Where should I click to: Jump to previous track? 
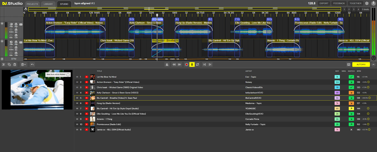204,65
